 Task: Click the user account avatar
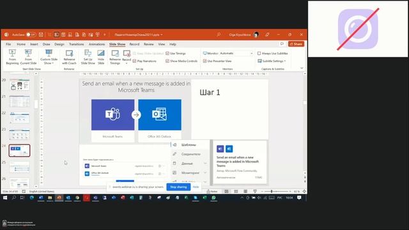point(256,34)
